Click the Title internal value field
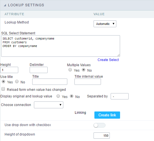 88,82
